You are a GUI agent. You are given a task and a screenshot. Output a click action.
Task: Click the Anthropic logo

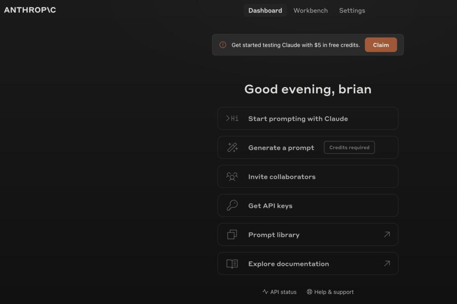click(30, 10)
